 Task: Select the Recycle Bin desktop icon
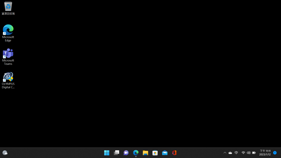[x=8, y=8]
